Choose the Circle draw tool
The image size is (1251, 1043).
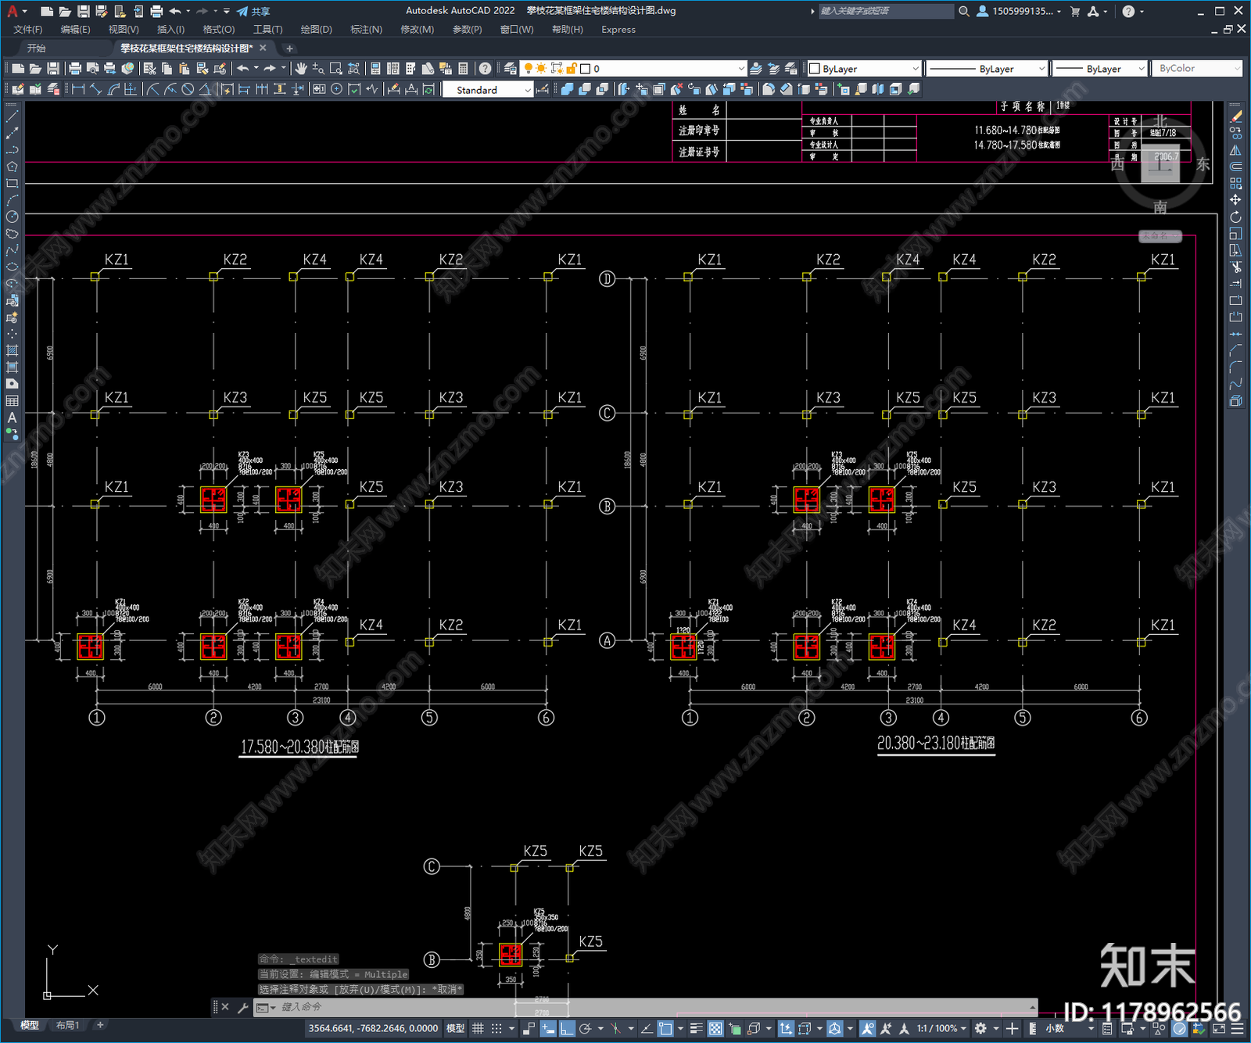[12, 217]
